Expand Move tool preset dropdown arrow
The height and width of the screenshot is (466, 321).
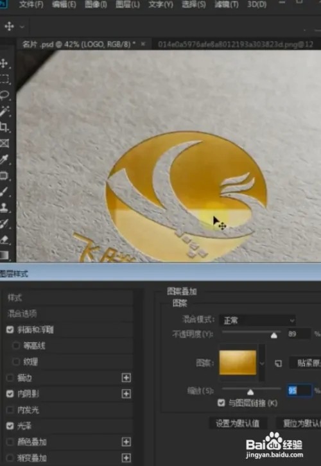coord(22,27)
